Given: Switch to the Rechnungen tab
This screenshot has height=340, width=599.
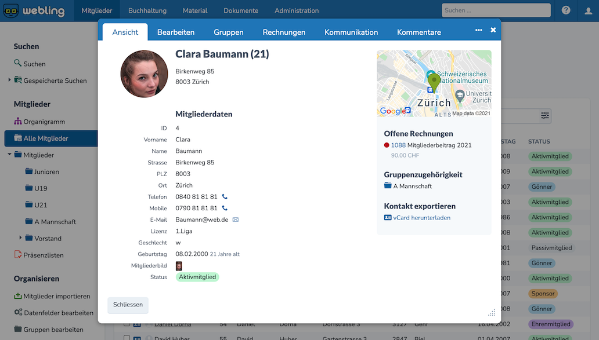Looking at the screenshot, I should (x=284, y=32).
